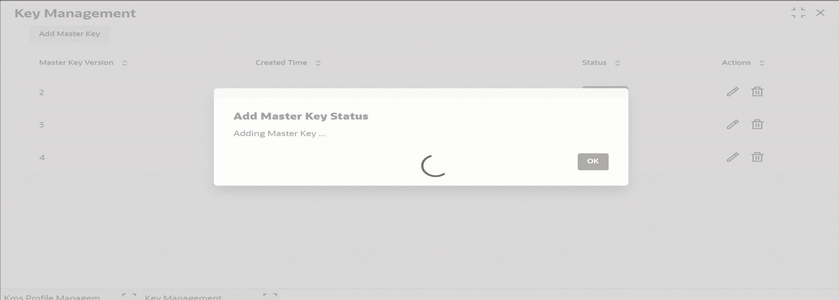The width and height of the screenshot is (839, 300).
Task: Edit master key version 3
Action: pos(732,124)
